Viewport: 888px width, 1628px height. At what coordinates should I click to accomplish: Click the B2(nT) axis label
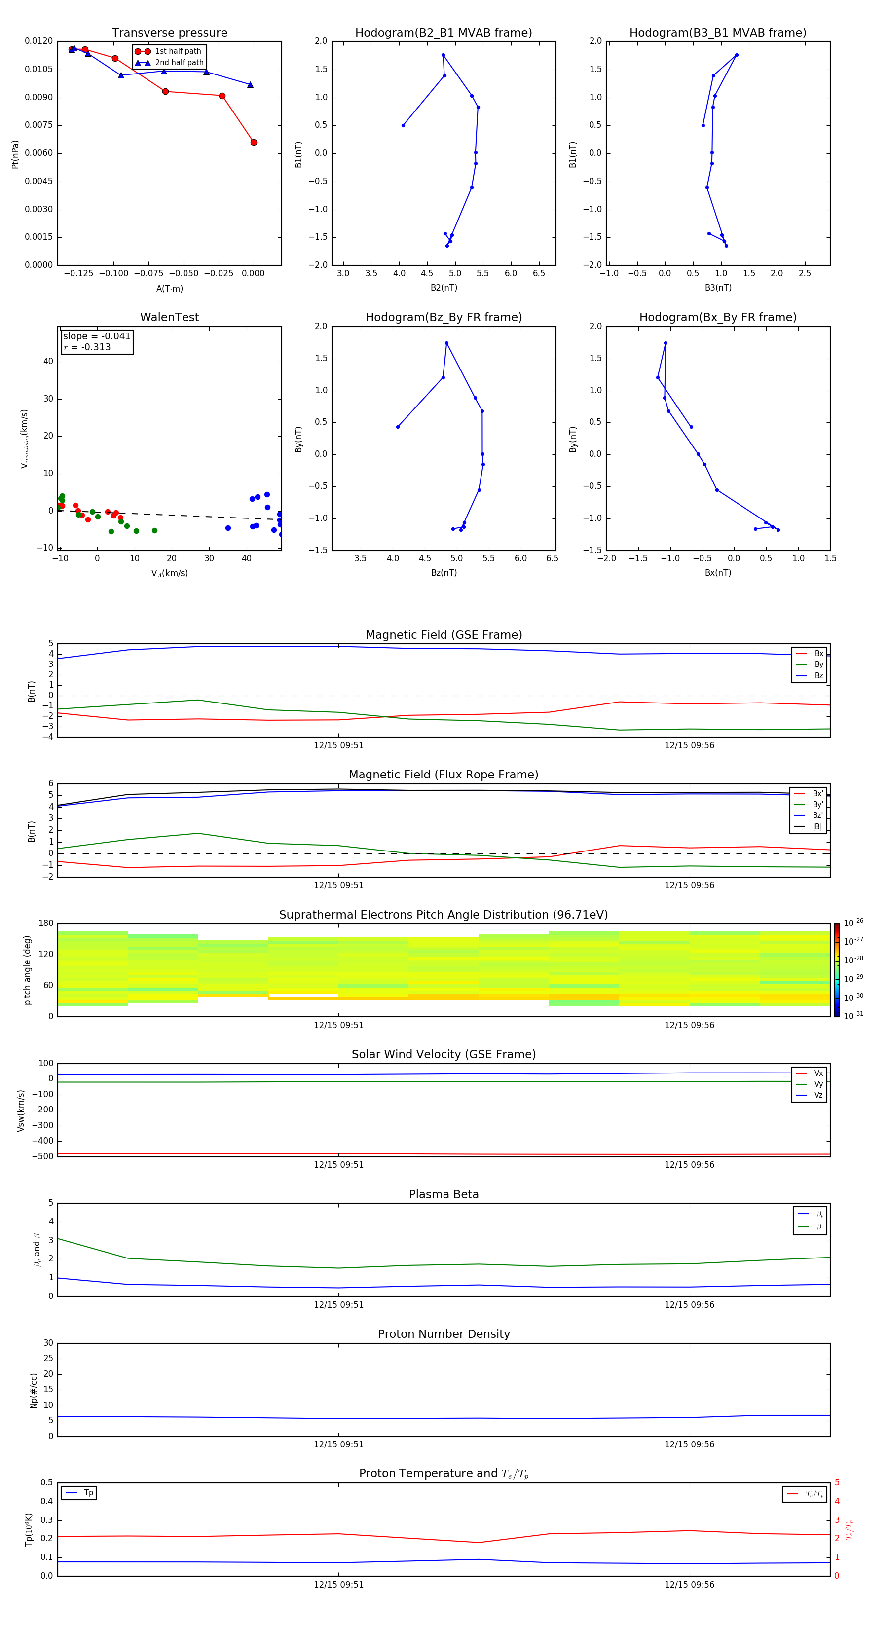click(x=444, y=288)
